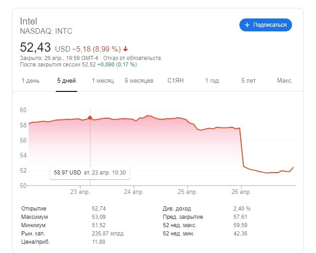Select the 5 дней tab
Image resolution: width=316 pixels, height=253 pixels.
pyautogui.click(x=66, y=81)
